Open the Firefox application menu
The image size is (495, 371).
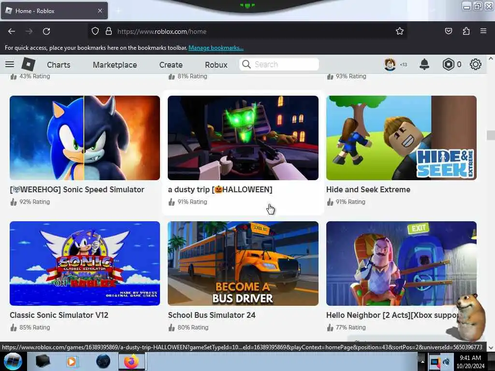(483, 31)
